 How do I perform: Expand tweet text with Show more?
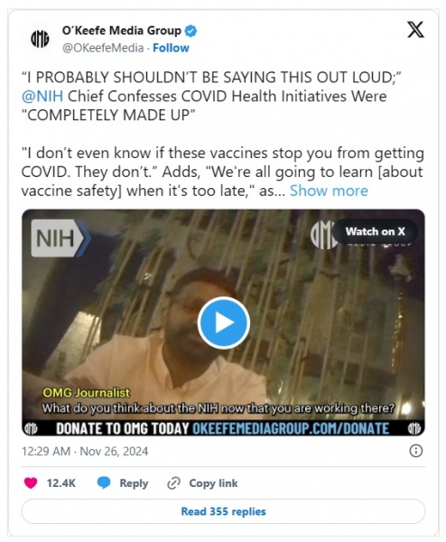[x=329, y=191]
